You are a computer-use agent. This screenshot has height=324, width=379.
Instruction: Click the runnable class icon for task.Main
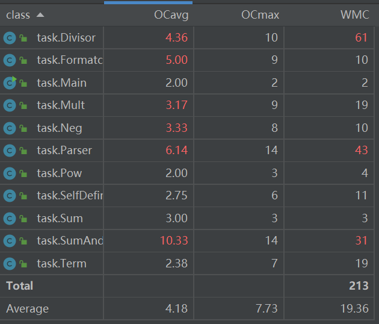coord(9,83)
